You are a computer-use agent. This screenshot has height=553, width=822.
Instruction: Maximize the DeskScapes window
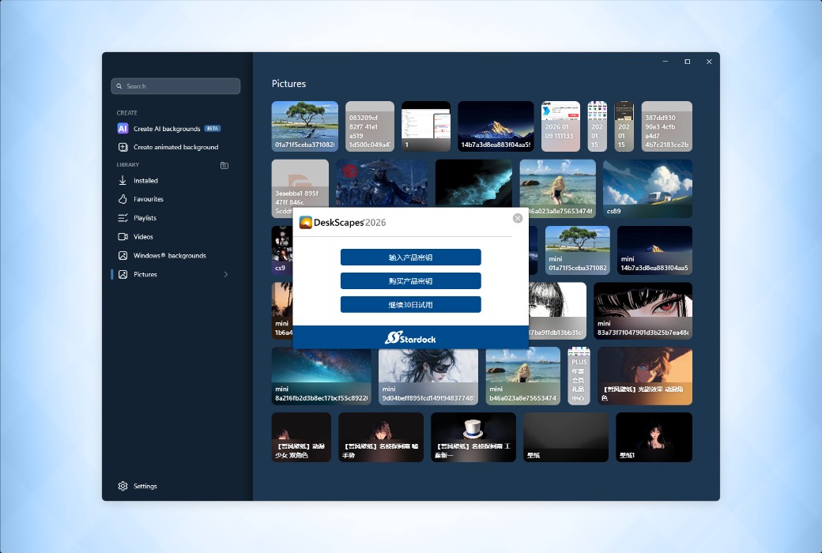pos(688,62)
